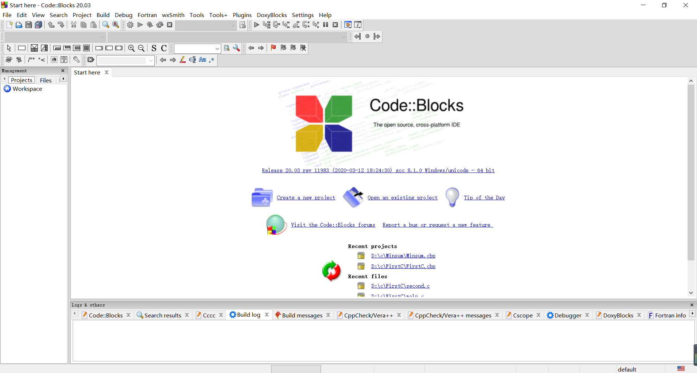Open the long function list dropdown
This screenshot has height=373, width=697.
point(343,37)
